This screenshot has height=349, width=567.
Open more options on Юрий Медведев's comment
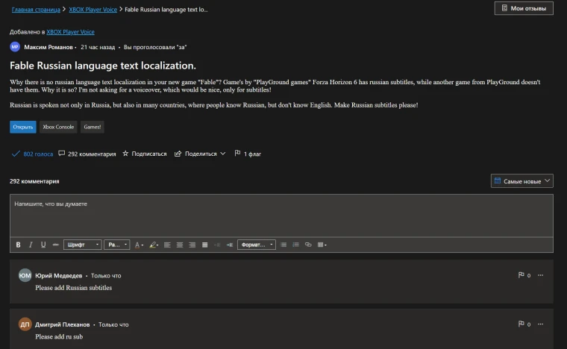tap(540, 275)
